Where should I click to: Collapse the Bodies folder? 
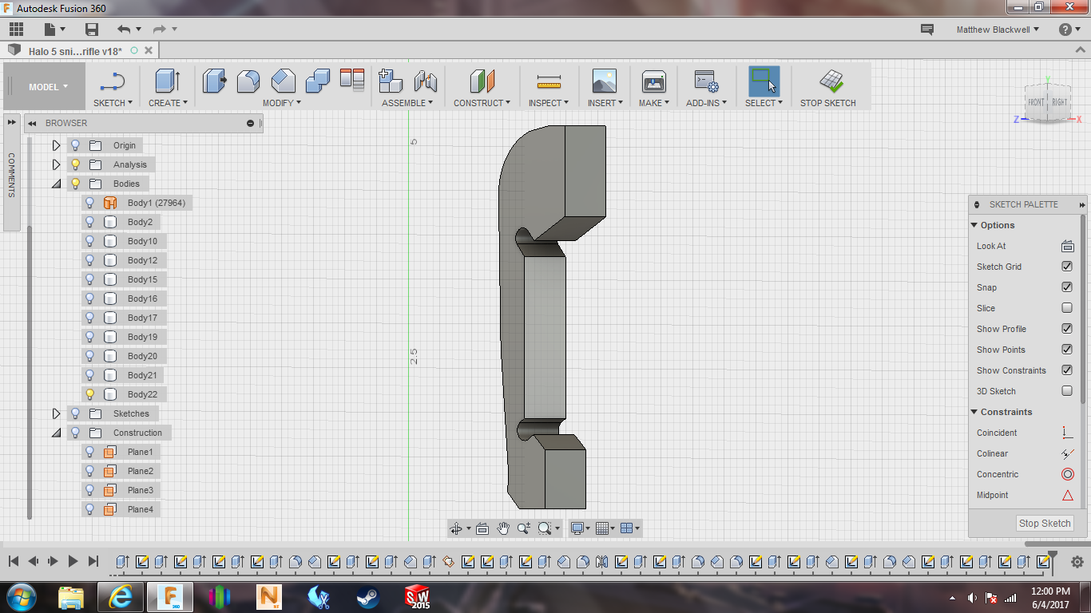56,184
